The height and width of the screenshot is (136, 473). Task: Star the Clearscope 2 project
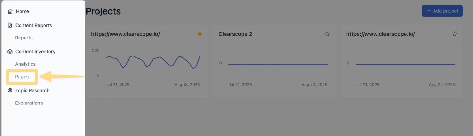click(x=327, y=34)
